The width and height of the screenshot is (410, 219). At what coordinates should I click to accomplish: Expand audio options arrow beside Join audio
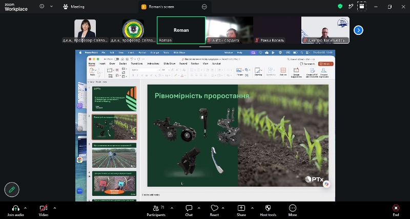(25, 208)
